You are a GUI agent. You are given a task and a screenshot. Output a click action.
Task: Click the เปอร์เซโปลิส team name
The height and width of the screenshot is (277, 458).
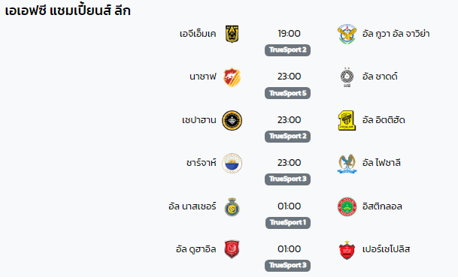coord(386,249)
